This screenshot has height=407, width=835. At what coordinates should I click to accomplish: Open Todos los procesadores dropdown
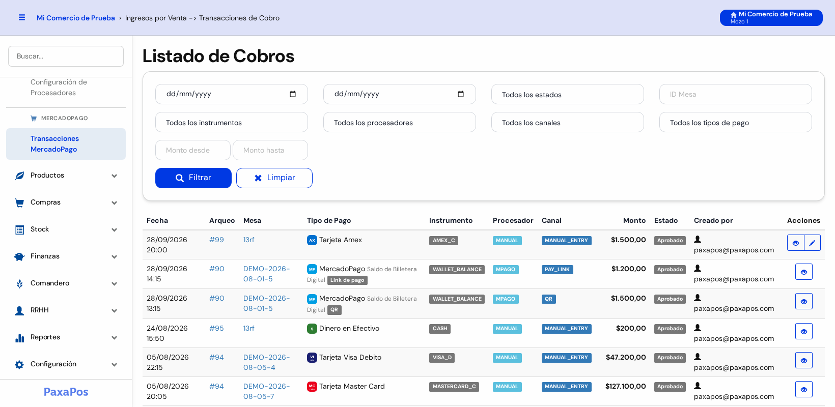(400, 122)
